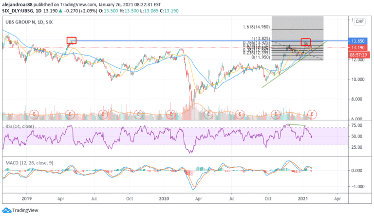Select the earnings E marker near July 2019
This screenshot has height=217, width=374.
[x=103, y=115]
